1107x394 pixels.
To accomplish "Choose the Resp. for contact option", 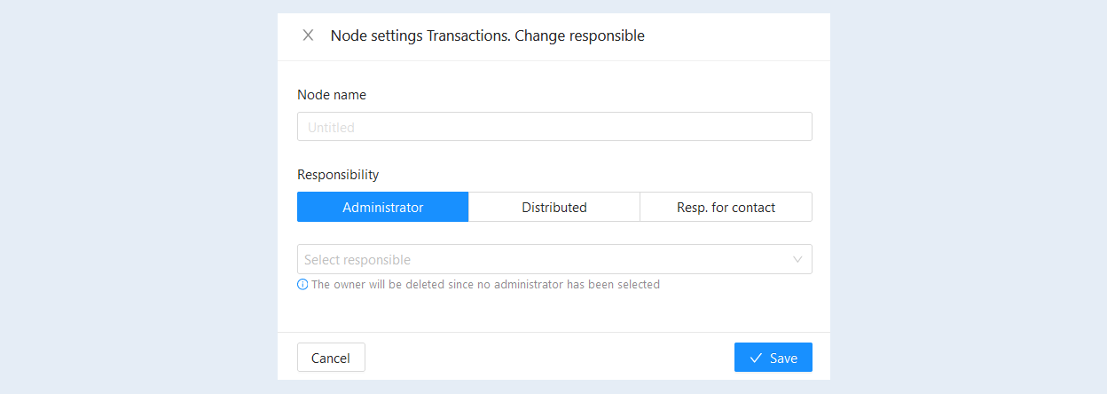I will [x=726, y=207].
